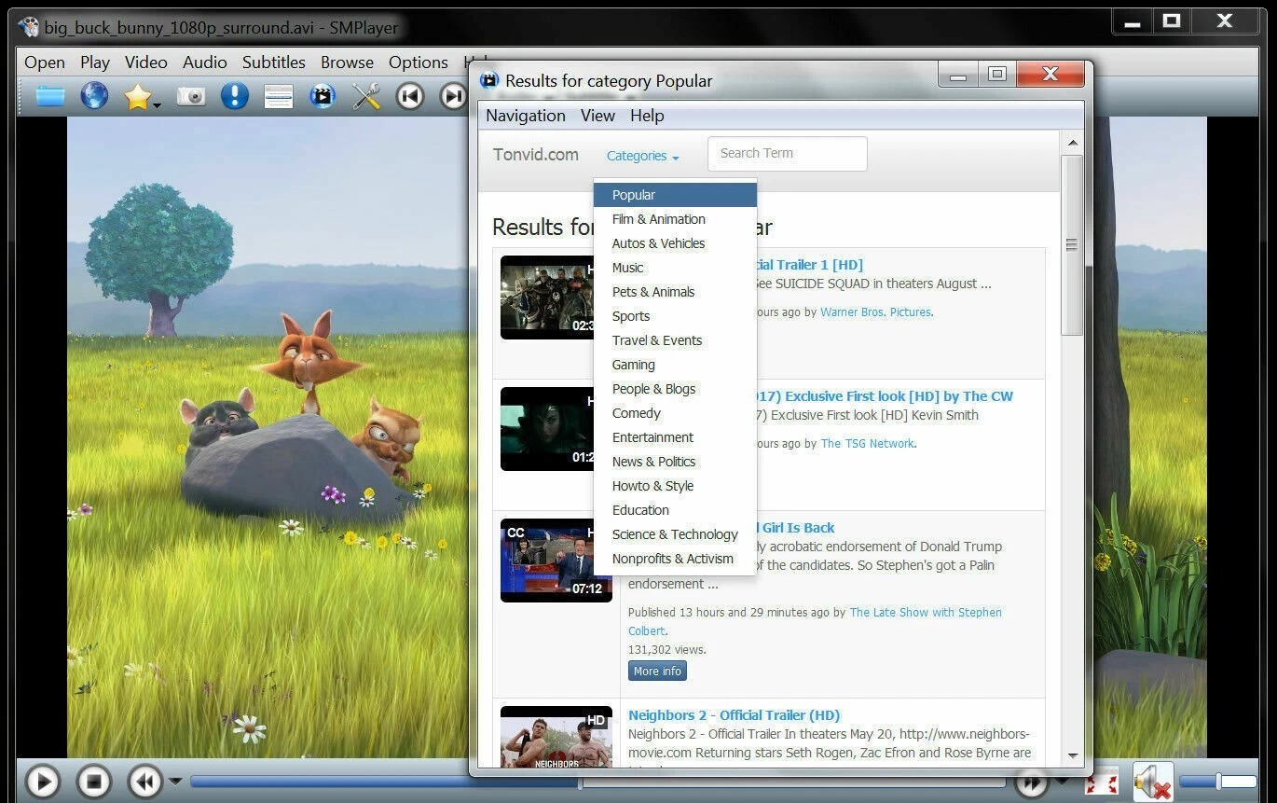Click results window scrollbar down arrow
1277x803 pixels.
(1072, 756)
